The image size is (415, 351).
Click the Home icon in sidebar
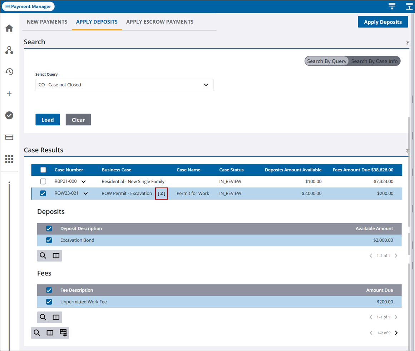pyautogui.click(x=9, y=28)
